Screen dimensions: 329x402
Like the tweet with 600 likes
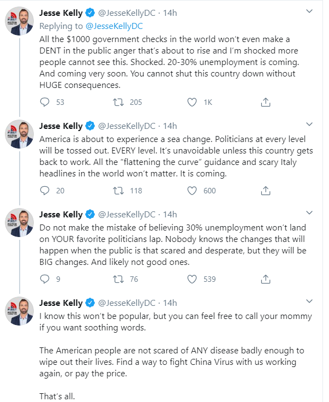(x=192, y=191)
